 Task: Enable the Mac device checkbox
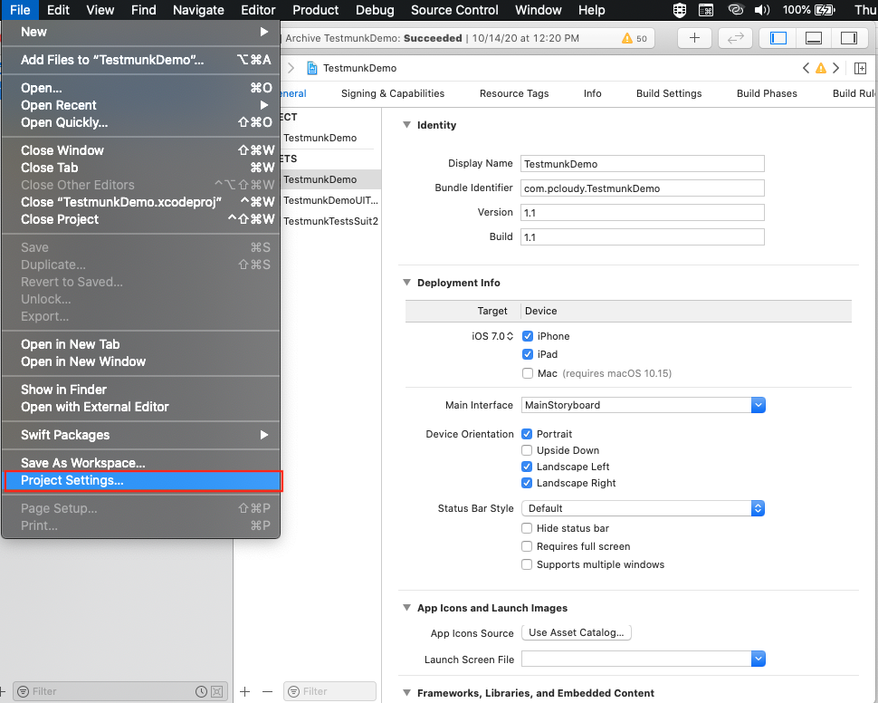(x=528, y=373)
